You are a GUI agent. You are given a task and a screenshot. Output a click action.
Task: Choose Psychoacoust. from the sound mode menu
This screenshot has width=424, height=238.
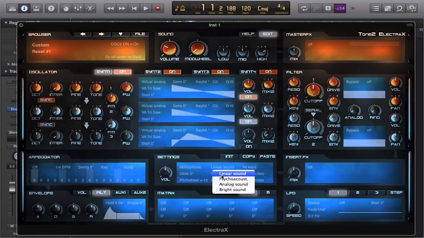pos(234,179)
